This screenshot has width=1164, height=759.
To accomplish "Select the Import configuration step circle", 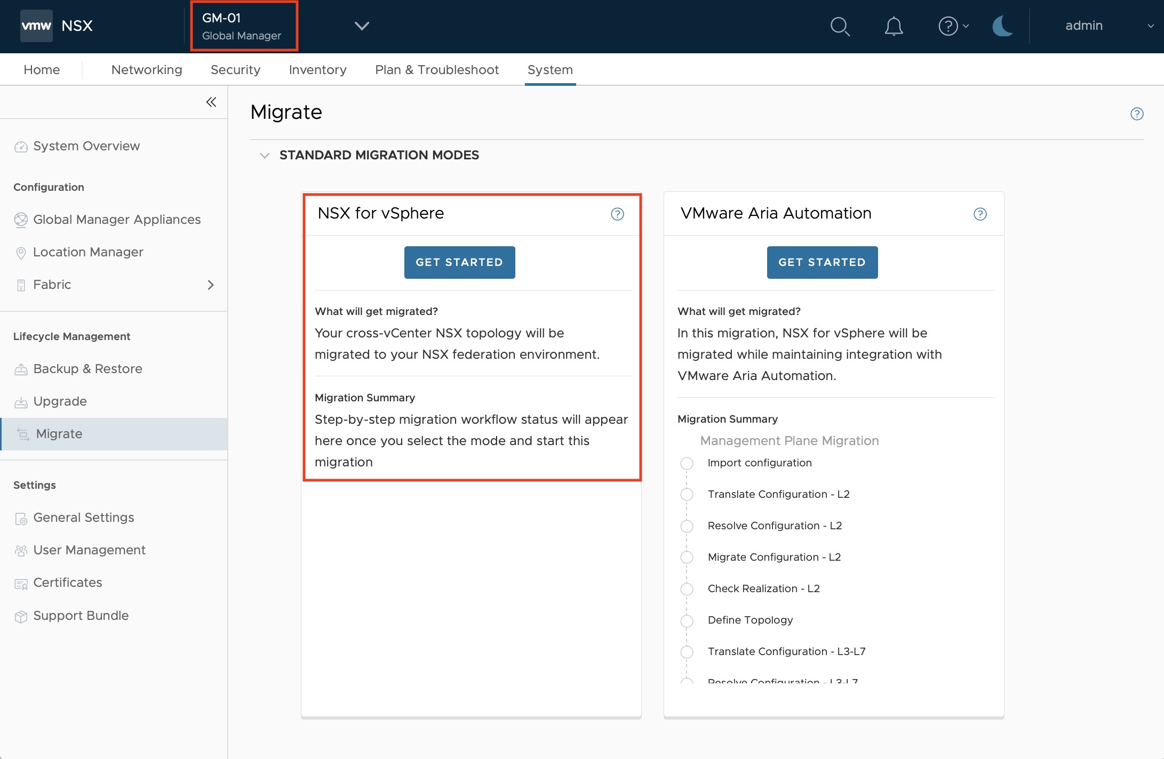I will (687, 463).
